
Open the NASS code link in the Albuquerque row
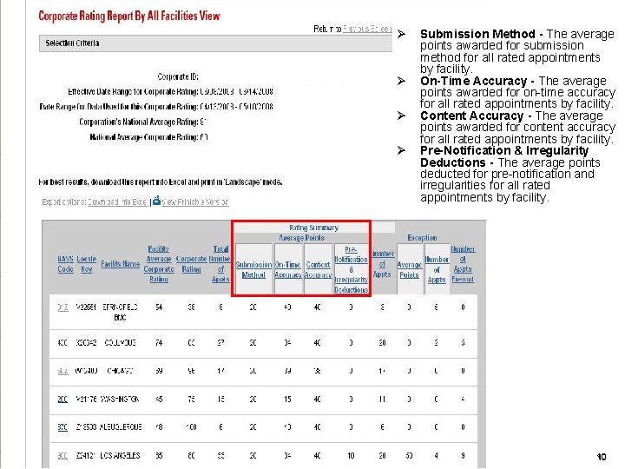[63, 427]
